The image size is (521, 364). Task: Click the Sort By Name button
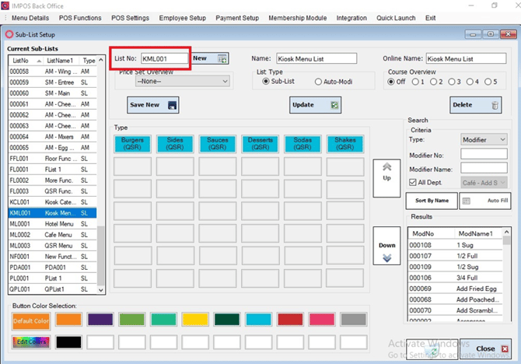pos(432,201)
